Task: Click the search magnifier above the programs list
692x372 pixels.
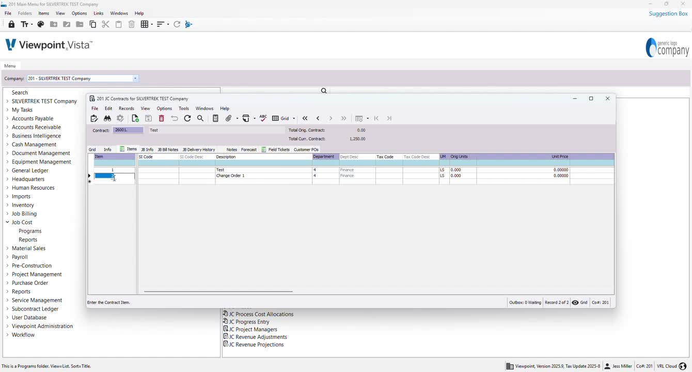Action: 324,91
